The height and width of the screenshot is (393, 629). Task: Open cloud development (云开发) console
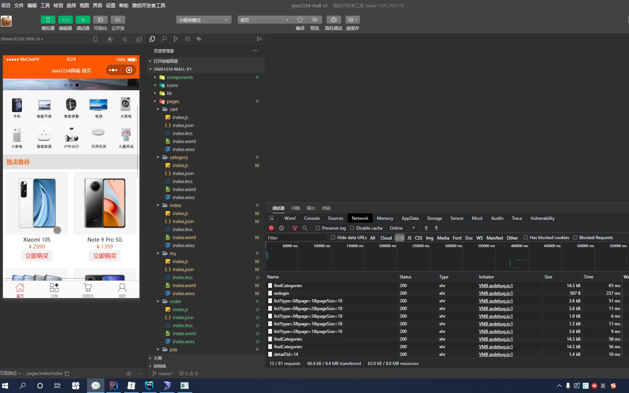click(118, 20)
